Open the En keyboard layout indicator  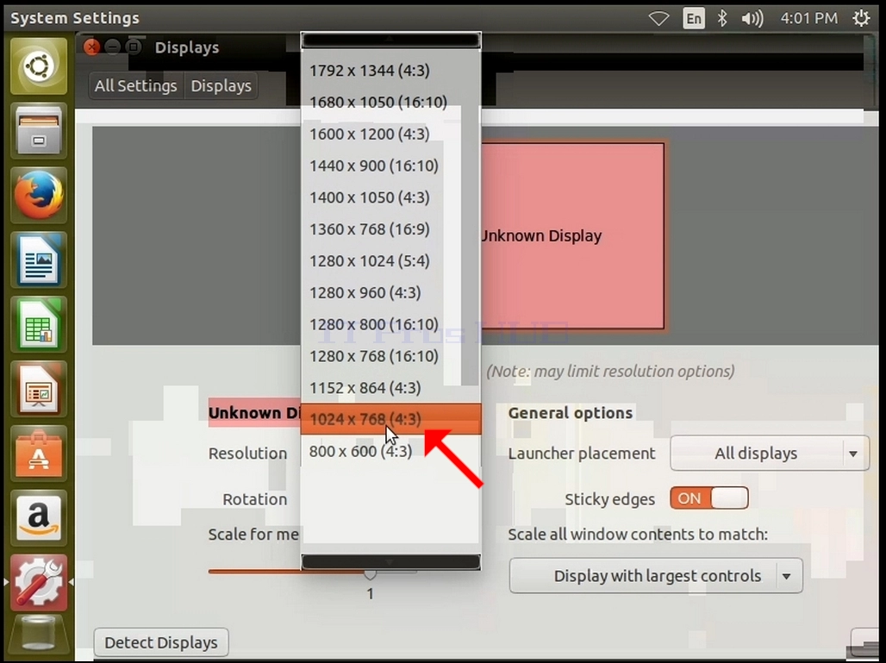point(693,19)
